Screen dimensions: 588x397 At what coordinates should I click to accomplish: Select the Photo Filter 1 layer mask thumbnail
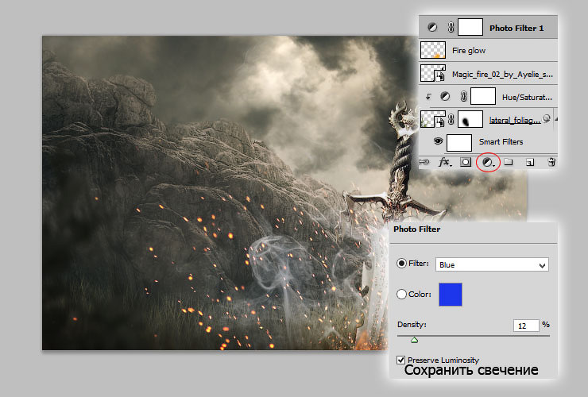click(x=470, y=27)
